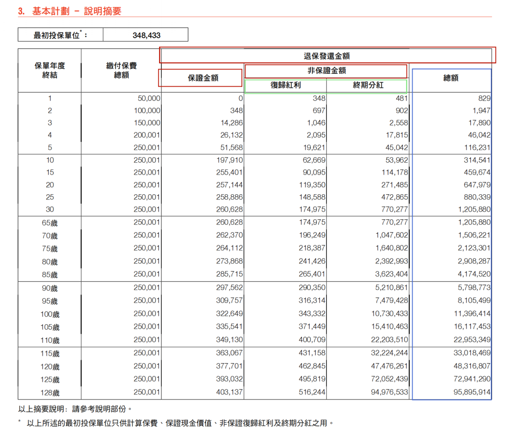Select the 65歲 row label
This screenshot has height=435, width=510.
(50, 223)
